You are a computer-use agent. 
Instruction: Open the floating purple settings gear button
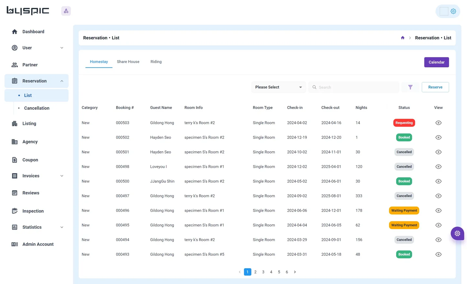click(457, 233)
